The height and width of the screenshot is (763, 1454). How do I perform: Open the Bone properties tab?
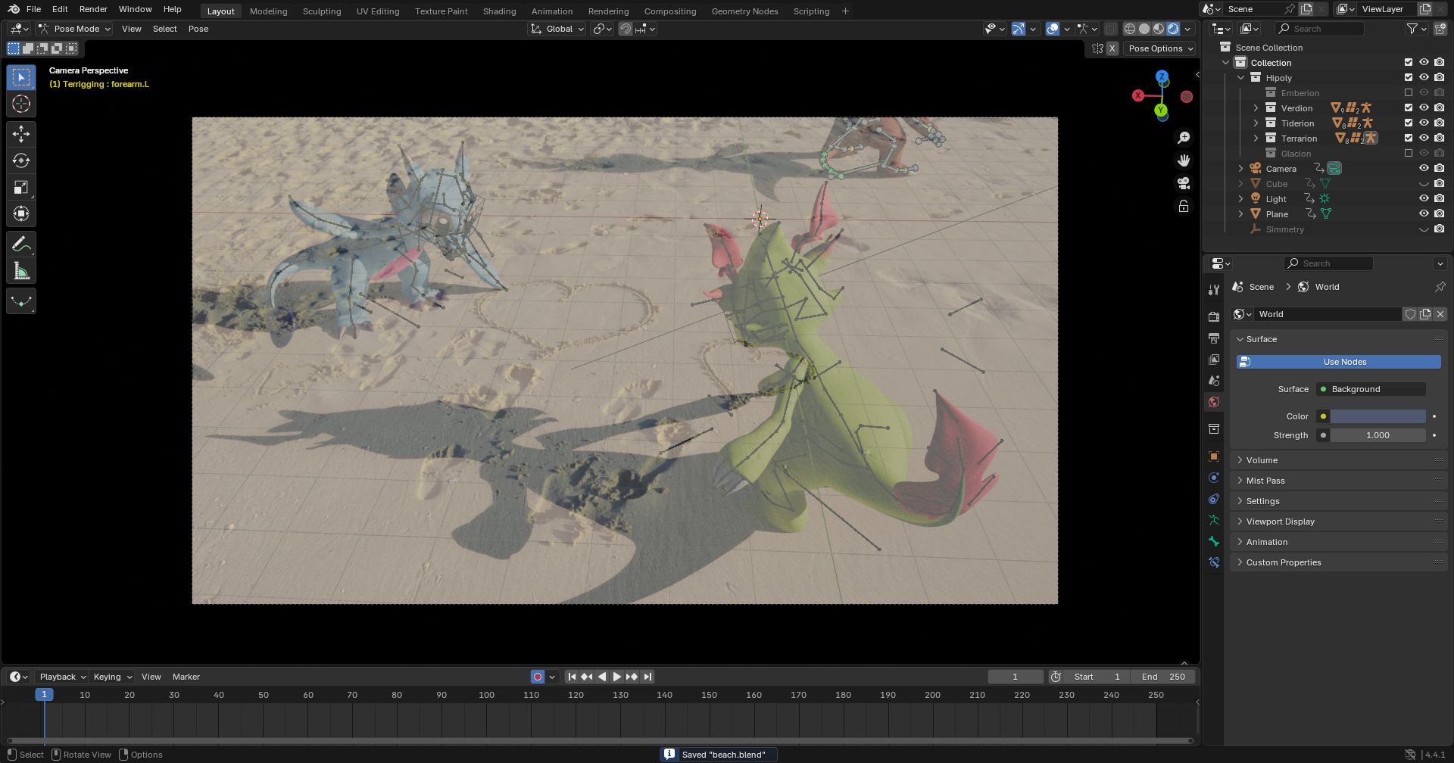click(1214, 541)
